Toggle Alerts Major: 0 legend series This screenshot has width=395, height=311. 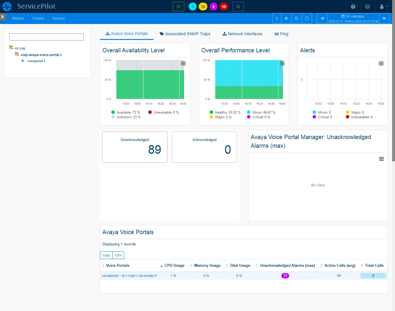pyautogui.click(x=355, y=112)
